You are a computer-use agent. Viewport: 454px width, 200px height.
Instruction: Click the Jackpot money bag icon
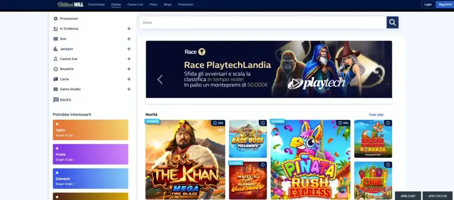[x=55, y=49]
